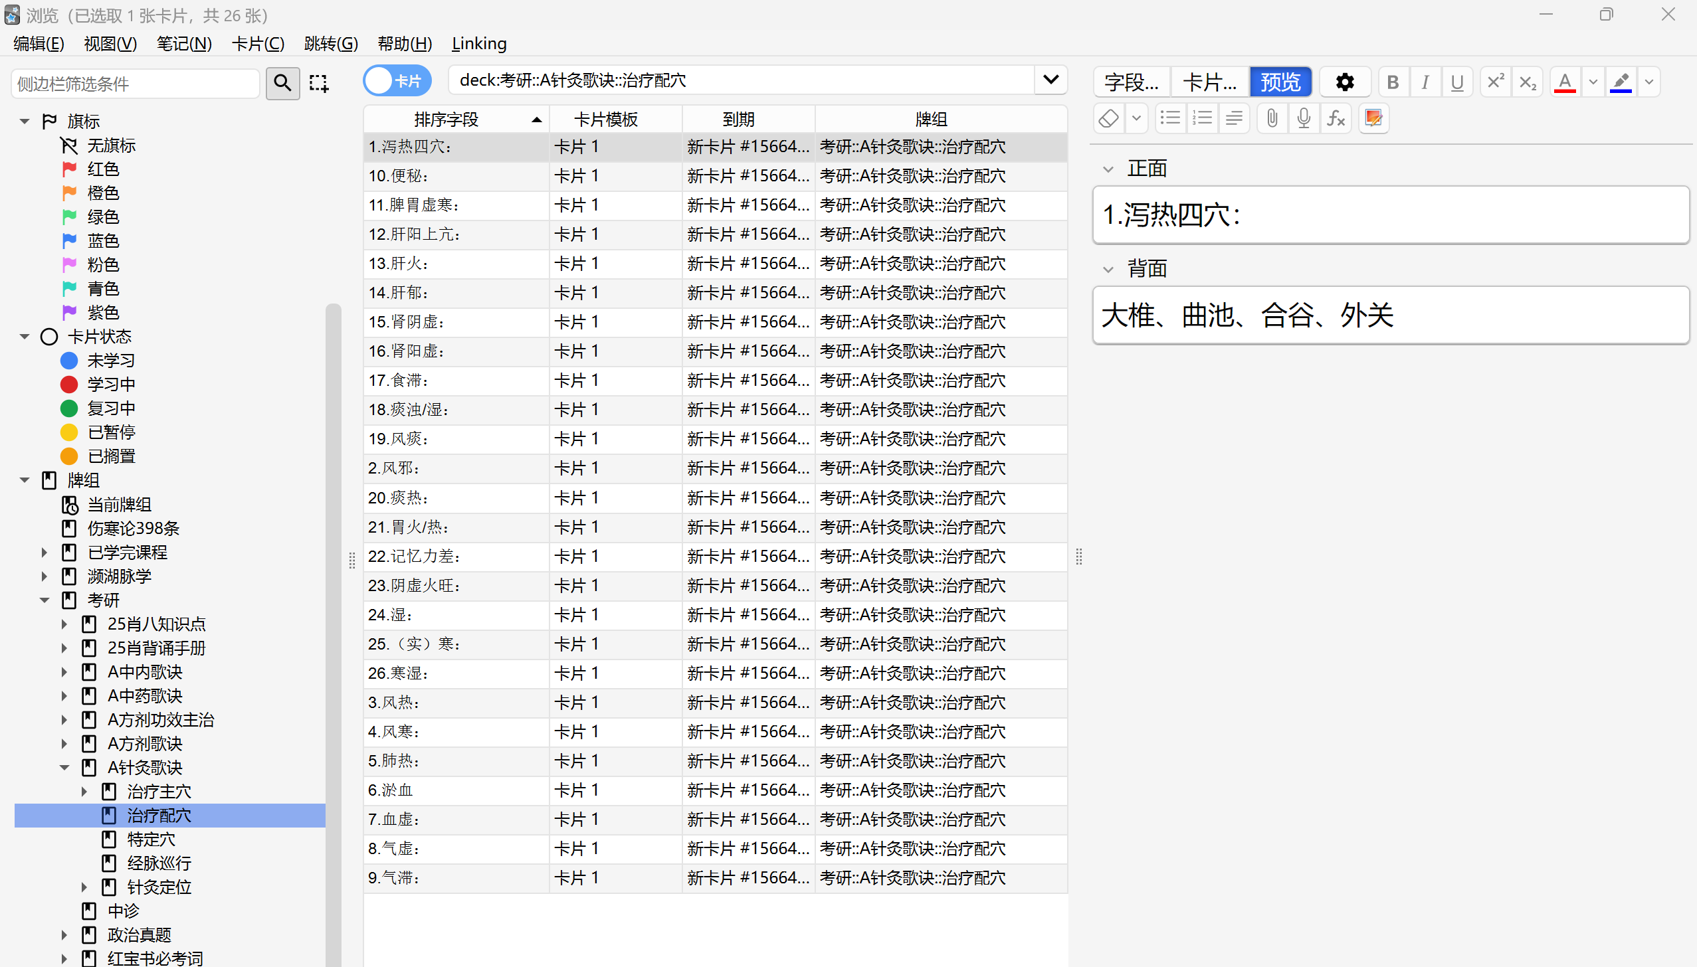Apply italic formatting

(1425, 82)
